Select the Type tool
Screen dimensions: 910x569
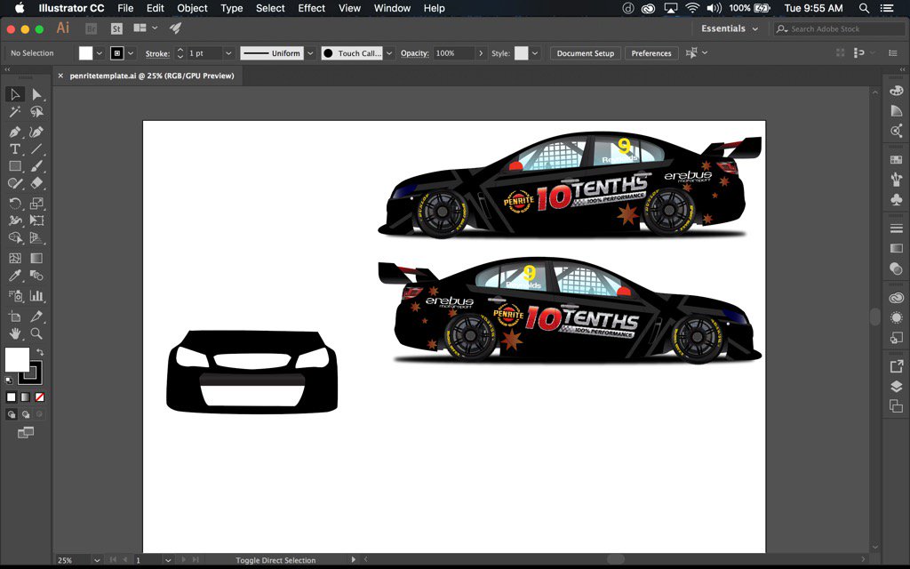[x=15, y=149]
